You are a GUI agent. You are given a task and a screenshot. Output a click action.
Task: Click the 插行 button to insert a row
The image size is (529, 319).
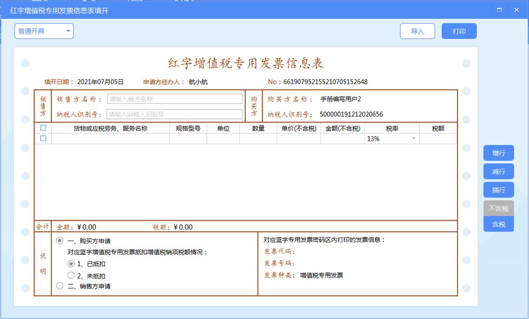498,190
